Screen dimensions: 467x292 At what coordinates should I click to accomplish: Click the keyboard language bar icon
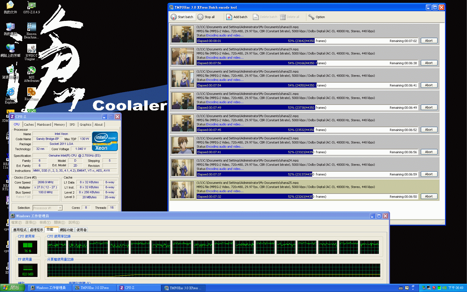click(401, 288)
